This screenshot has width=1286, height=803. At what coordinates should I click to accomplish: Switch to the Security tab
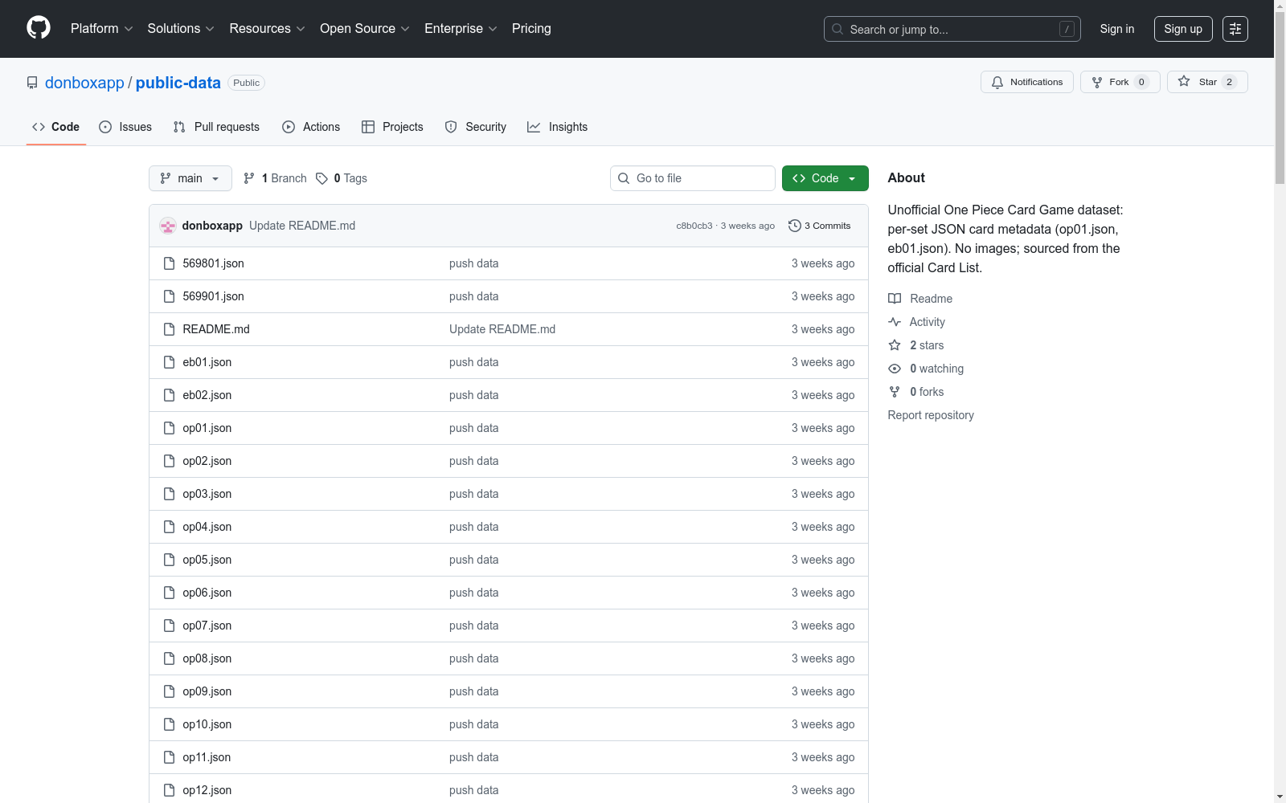[x=476, y=127]
